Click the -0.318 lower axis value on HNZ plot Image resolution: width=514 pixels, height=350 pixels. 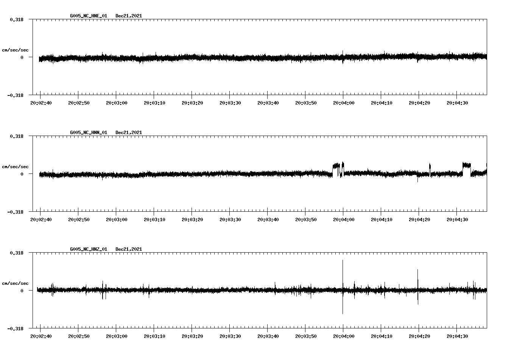15,328
